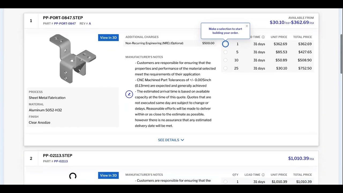Click the LEAD TIME info icon for PP-02113
343x193 pixels.
(x=263, y=175)
